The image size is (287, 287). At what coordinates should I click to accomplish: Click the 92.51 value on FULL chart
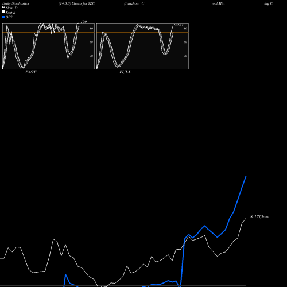(179, 25)
